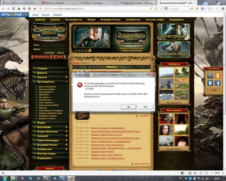Switch to the Neverwinter онлайн browser tab
The width and height of the screenshot is (226, 181).
[x=137, y=3]
